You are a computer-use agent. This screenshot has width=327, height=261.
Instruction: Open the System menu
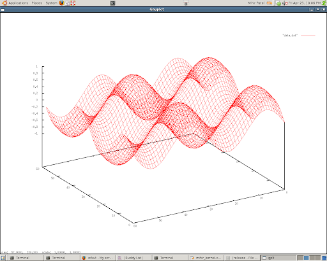tap(51, 3)
